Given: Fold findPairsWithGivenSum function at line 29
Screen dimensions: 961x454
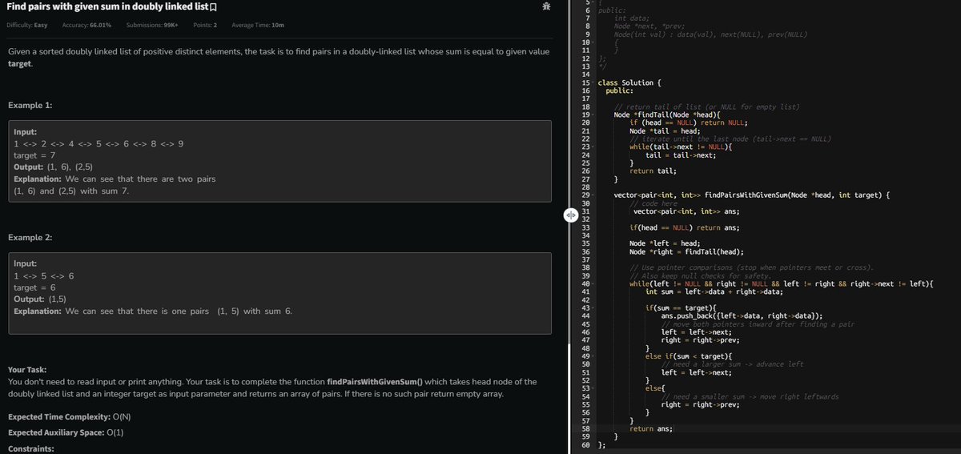Looking at the screenshot, I should (x=593, y=195).
